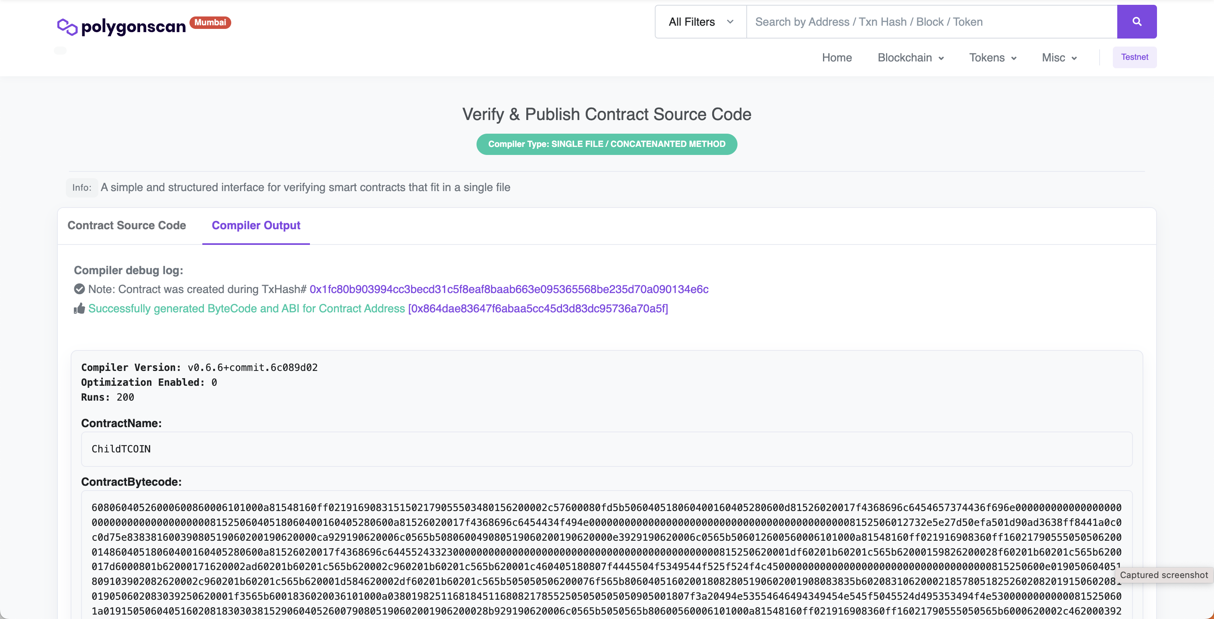Expand the Blockchain dropdown menu

[x=910, y=57]
